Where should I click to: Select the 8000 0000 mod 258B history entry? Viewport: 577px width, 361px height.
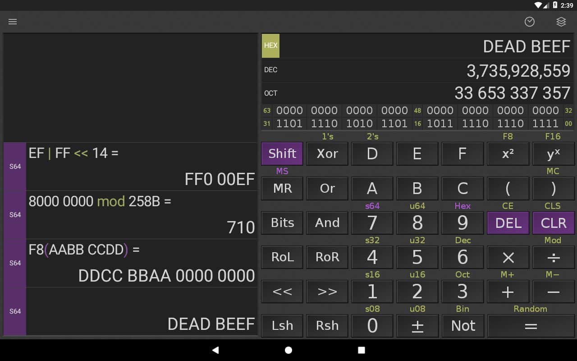point(142,215)
